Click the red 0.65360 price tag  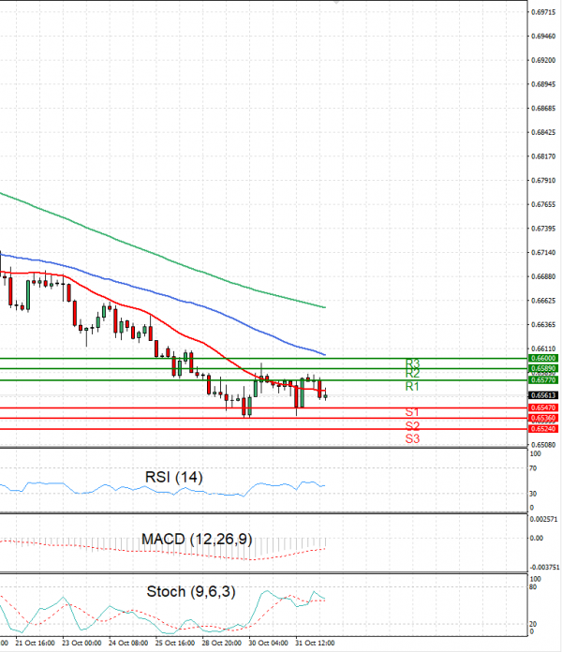pyautogui.click(x=543, y=419)
